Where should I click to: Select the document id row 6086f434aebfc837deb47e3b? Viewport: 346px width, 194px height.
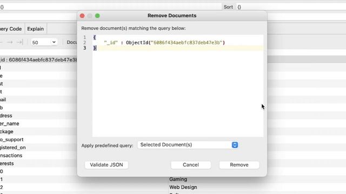pos(38,60)
